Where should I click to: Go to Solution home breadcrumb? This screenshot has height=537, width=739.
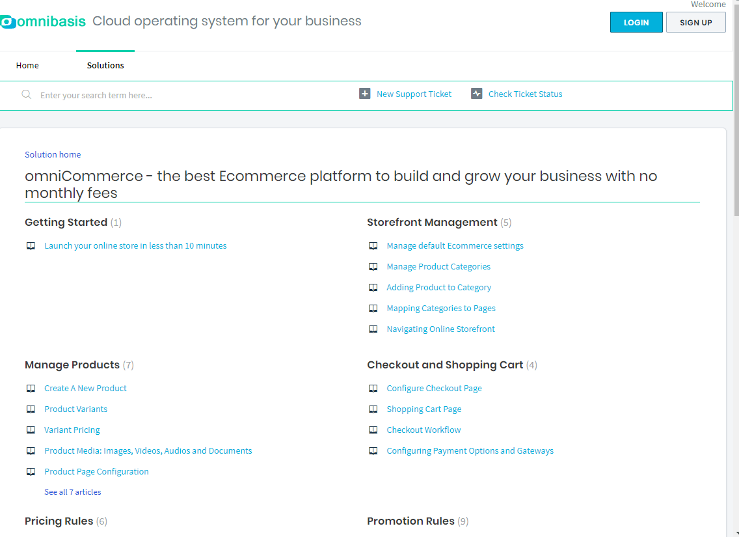(x=53, y=155)
